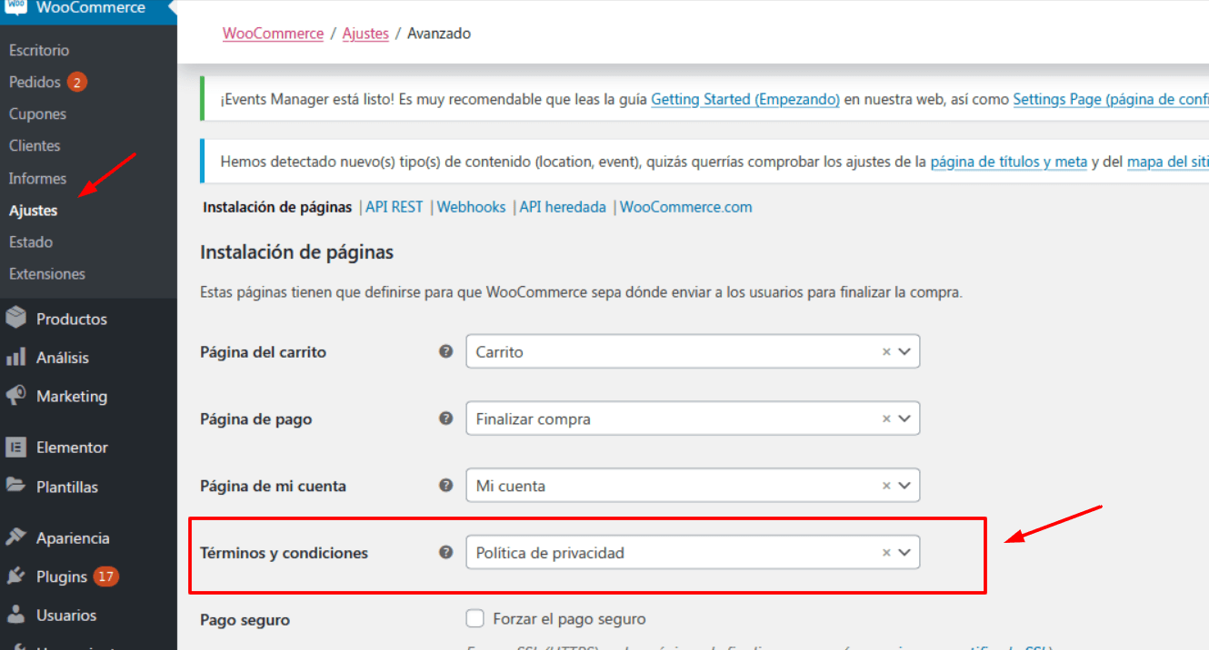This screenshot has width=1209, height=650.
Task: Open the Página de pago dropdown
Action: 693,419
